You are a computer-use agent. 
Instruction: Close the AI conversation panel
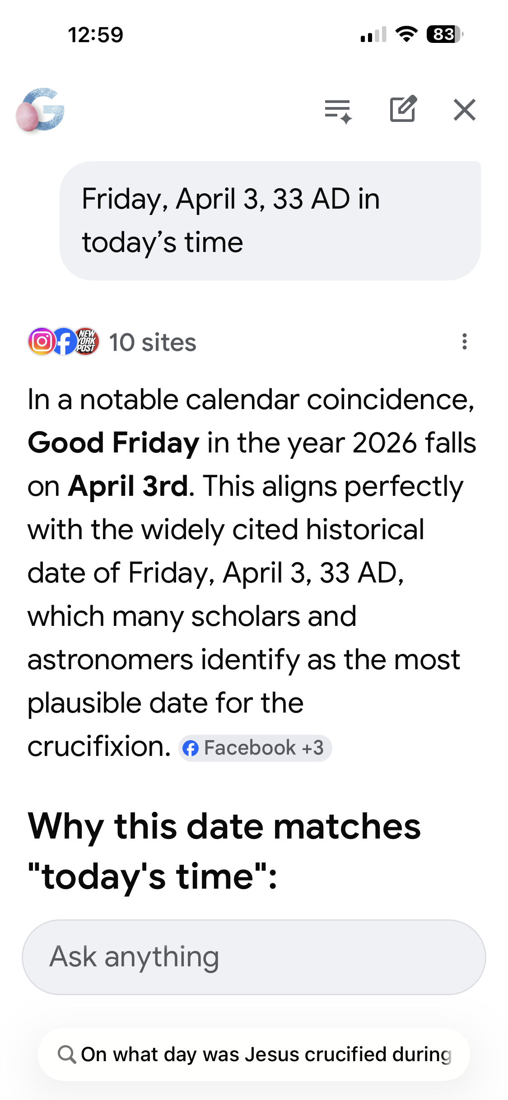coord(465,110)
